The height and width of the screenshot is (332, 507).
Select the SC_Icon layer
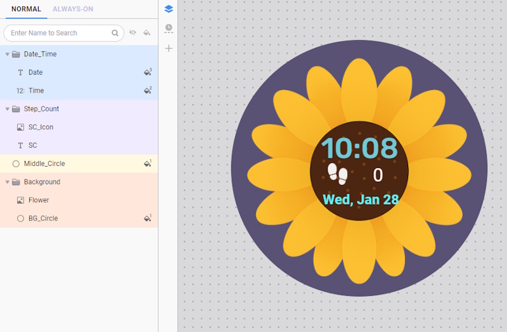pos(41,127)
